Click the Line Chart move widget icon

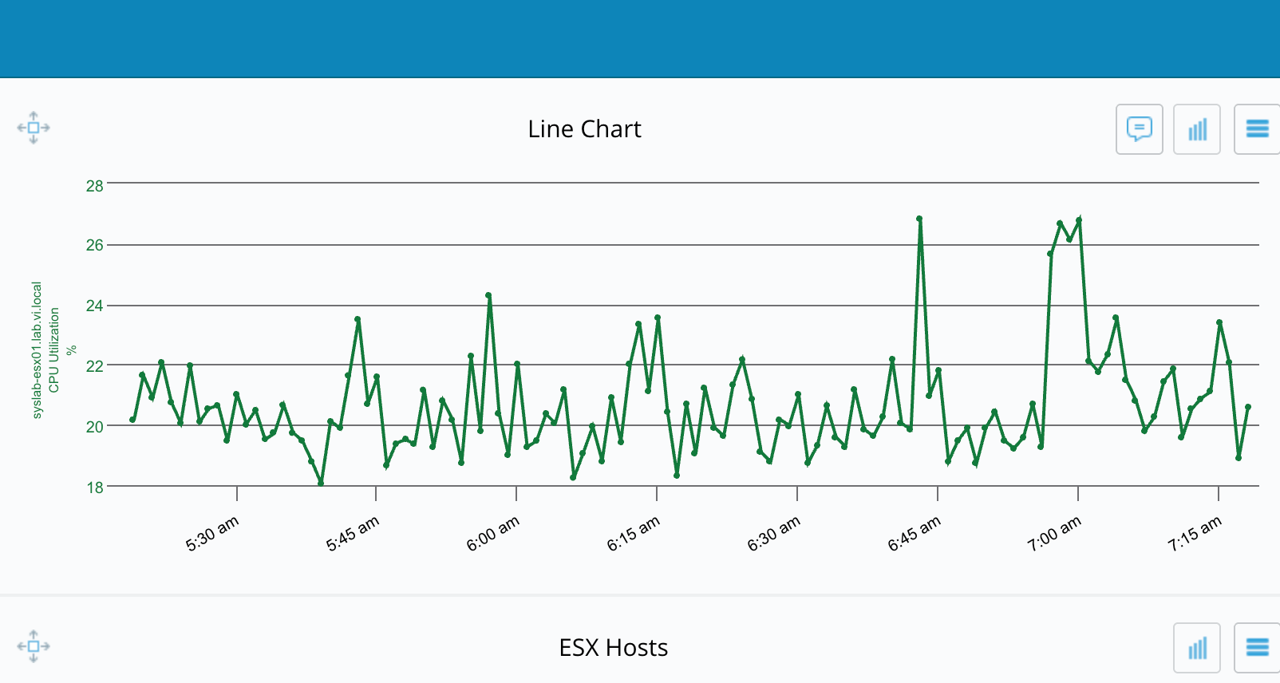tap(34, 128)
